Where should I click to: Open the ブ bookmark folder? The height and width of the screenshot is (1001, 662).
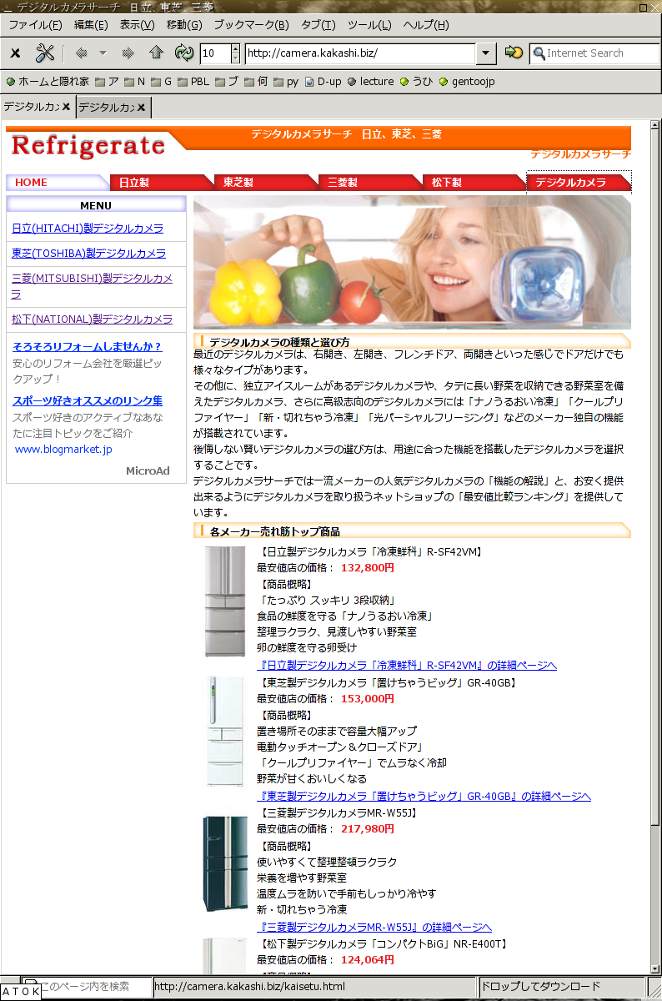pos(227,82)
